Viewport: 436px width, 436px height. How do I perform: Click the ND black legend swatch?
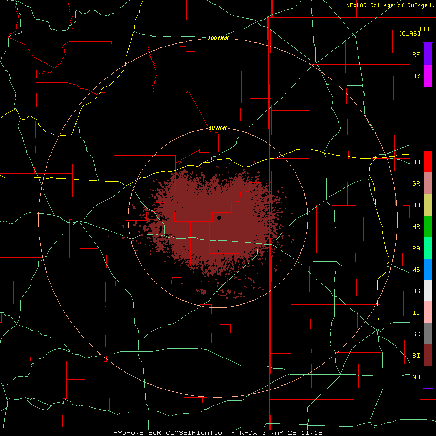428,377
